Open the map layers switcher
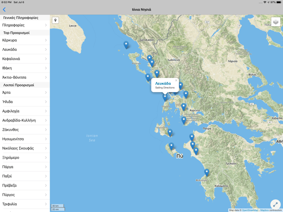Screen dimensions: 283x212 click(x=275, y=22)
